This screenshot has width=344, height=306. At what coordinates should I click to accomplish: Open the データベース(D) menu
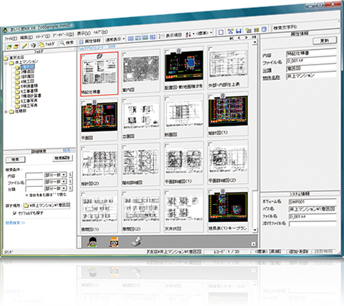click(x=63, y=35)
